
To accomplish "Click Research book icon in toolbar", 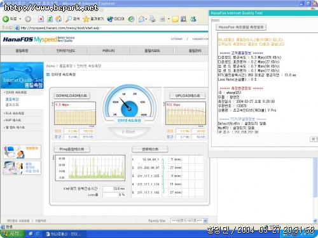I will pyautogui.click(x=184, y=19).
